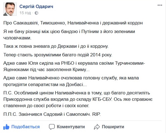The image size is (166, 133).
Task: Click the curved-arrow share icon
Action: pyautogui.click(x=97, y=127)
